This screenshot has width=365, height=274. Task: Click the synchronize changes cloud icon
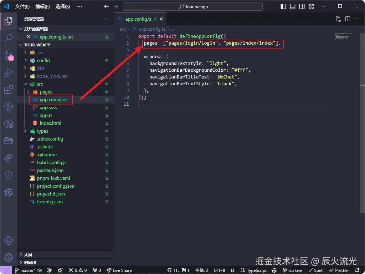(x=40, y=270)
